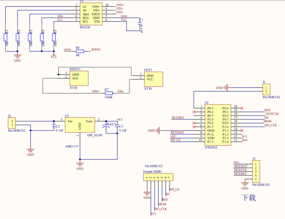Select VCC power symbol under R5
The height and width of the screenshot is (219, 285).
(54, 56)
